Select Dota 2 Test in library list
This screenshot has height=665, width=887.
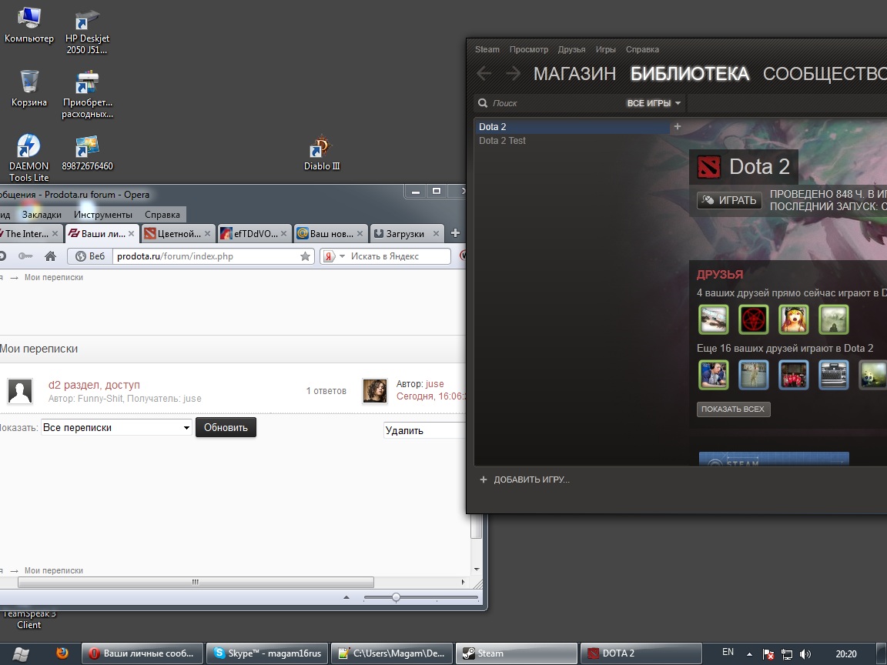tap(502, 141)
